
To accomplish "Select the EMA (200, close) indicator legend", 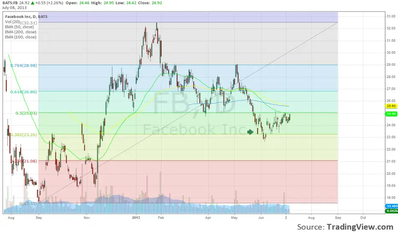I will coord(20,32).
